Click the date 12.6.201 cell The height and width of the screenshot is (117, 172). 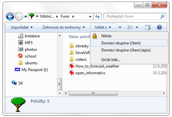pyautogui.click(x=160, y=66)
